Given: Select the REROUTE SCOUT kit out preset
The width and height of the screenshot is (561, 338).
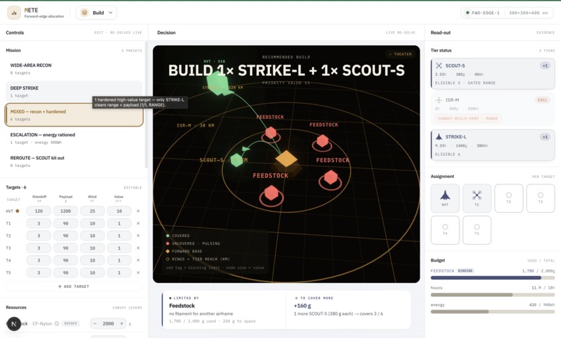Looking at the screenshot, I should 74,161.
